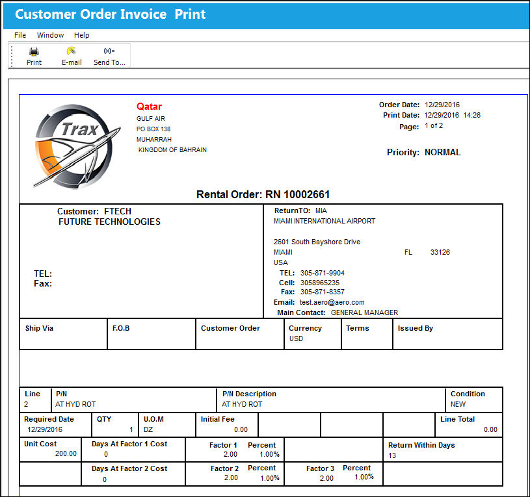Click the TEL number 305-871-9904
Viewport: 530px width, 497px height.
323,273
